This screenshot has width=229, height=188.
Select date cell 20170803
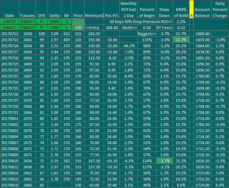[9, 130]
